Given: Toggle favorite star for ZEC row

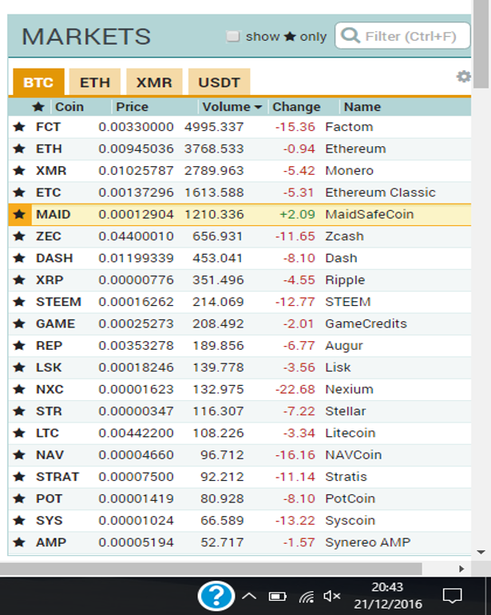Looking at the screenshot, I should click(19, 236).
